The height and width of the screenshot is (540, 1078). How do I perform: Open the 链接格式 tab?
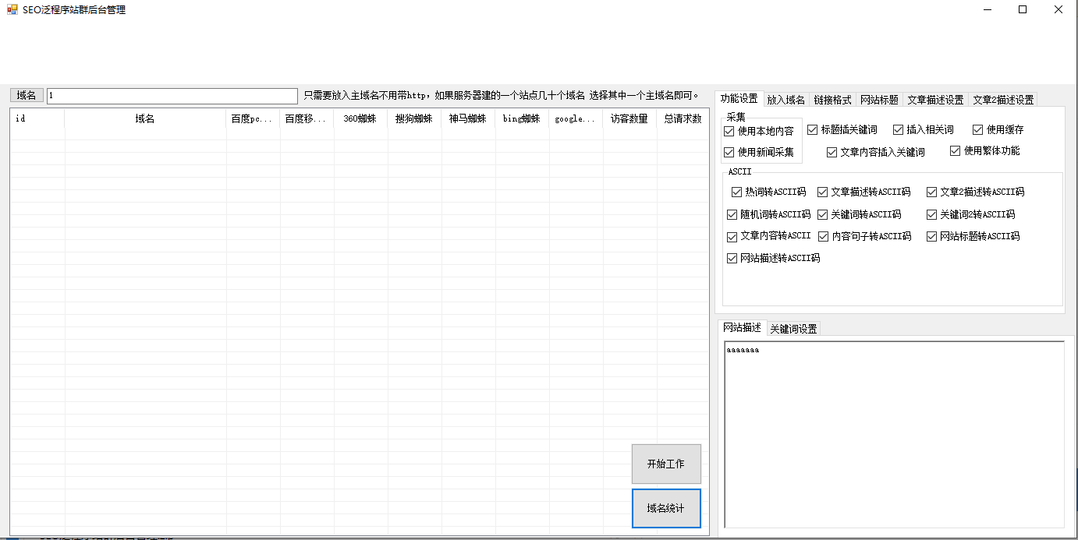832,100
